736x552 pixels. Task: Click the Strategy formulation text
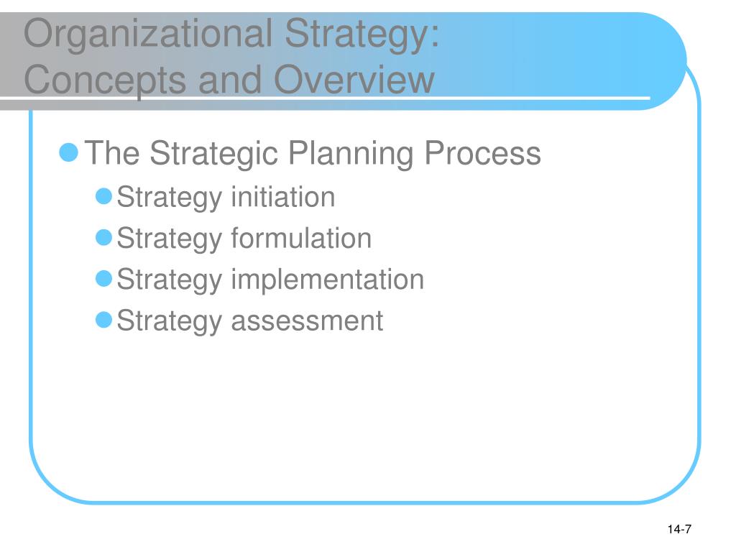[x=244, y=239]
